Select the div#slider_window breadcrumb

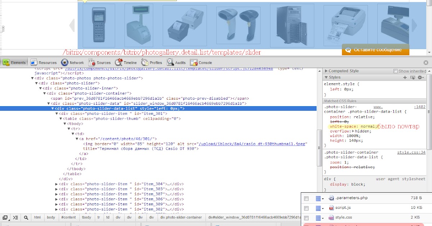tap(255, 217)
